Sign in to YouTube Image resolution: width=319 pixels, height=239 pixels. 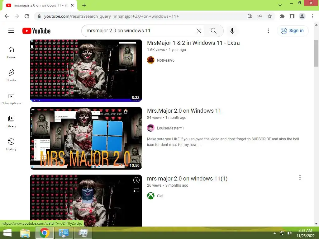(293, 31)
